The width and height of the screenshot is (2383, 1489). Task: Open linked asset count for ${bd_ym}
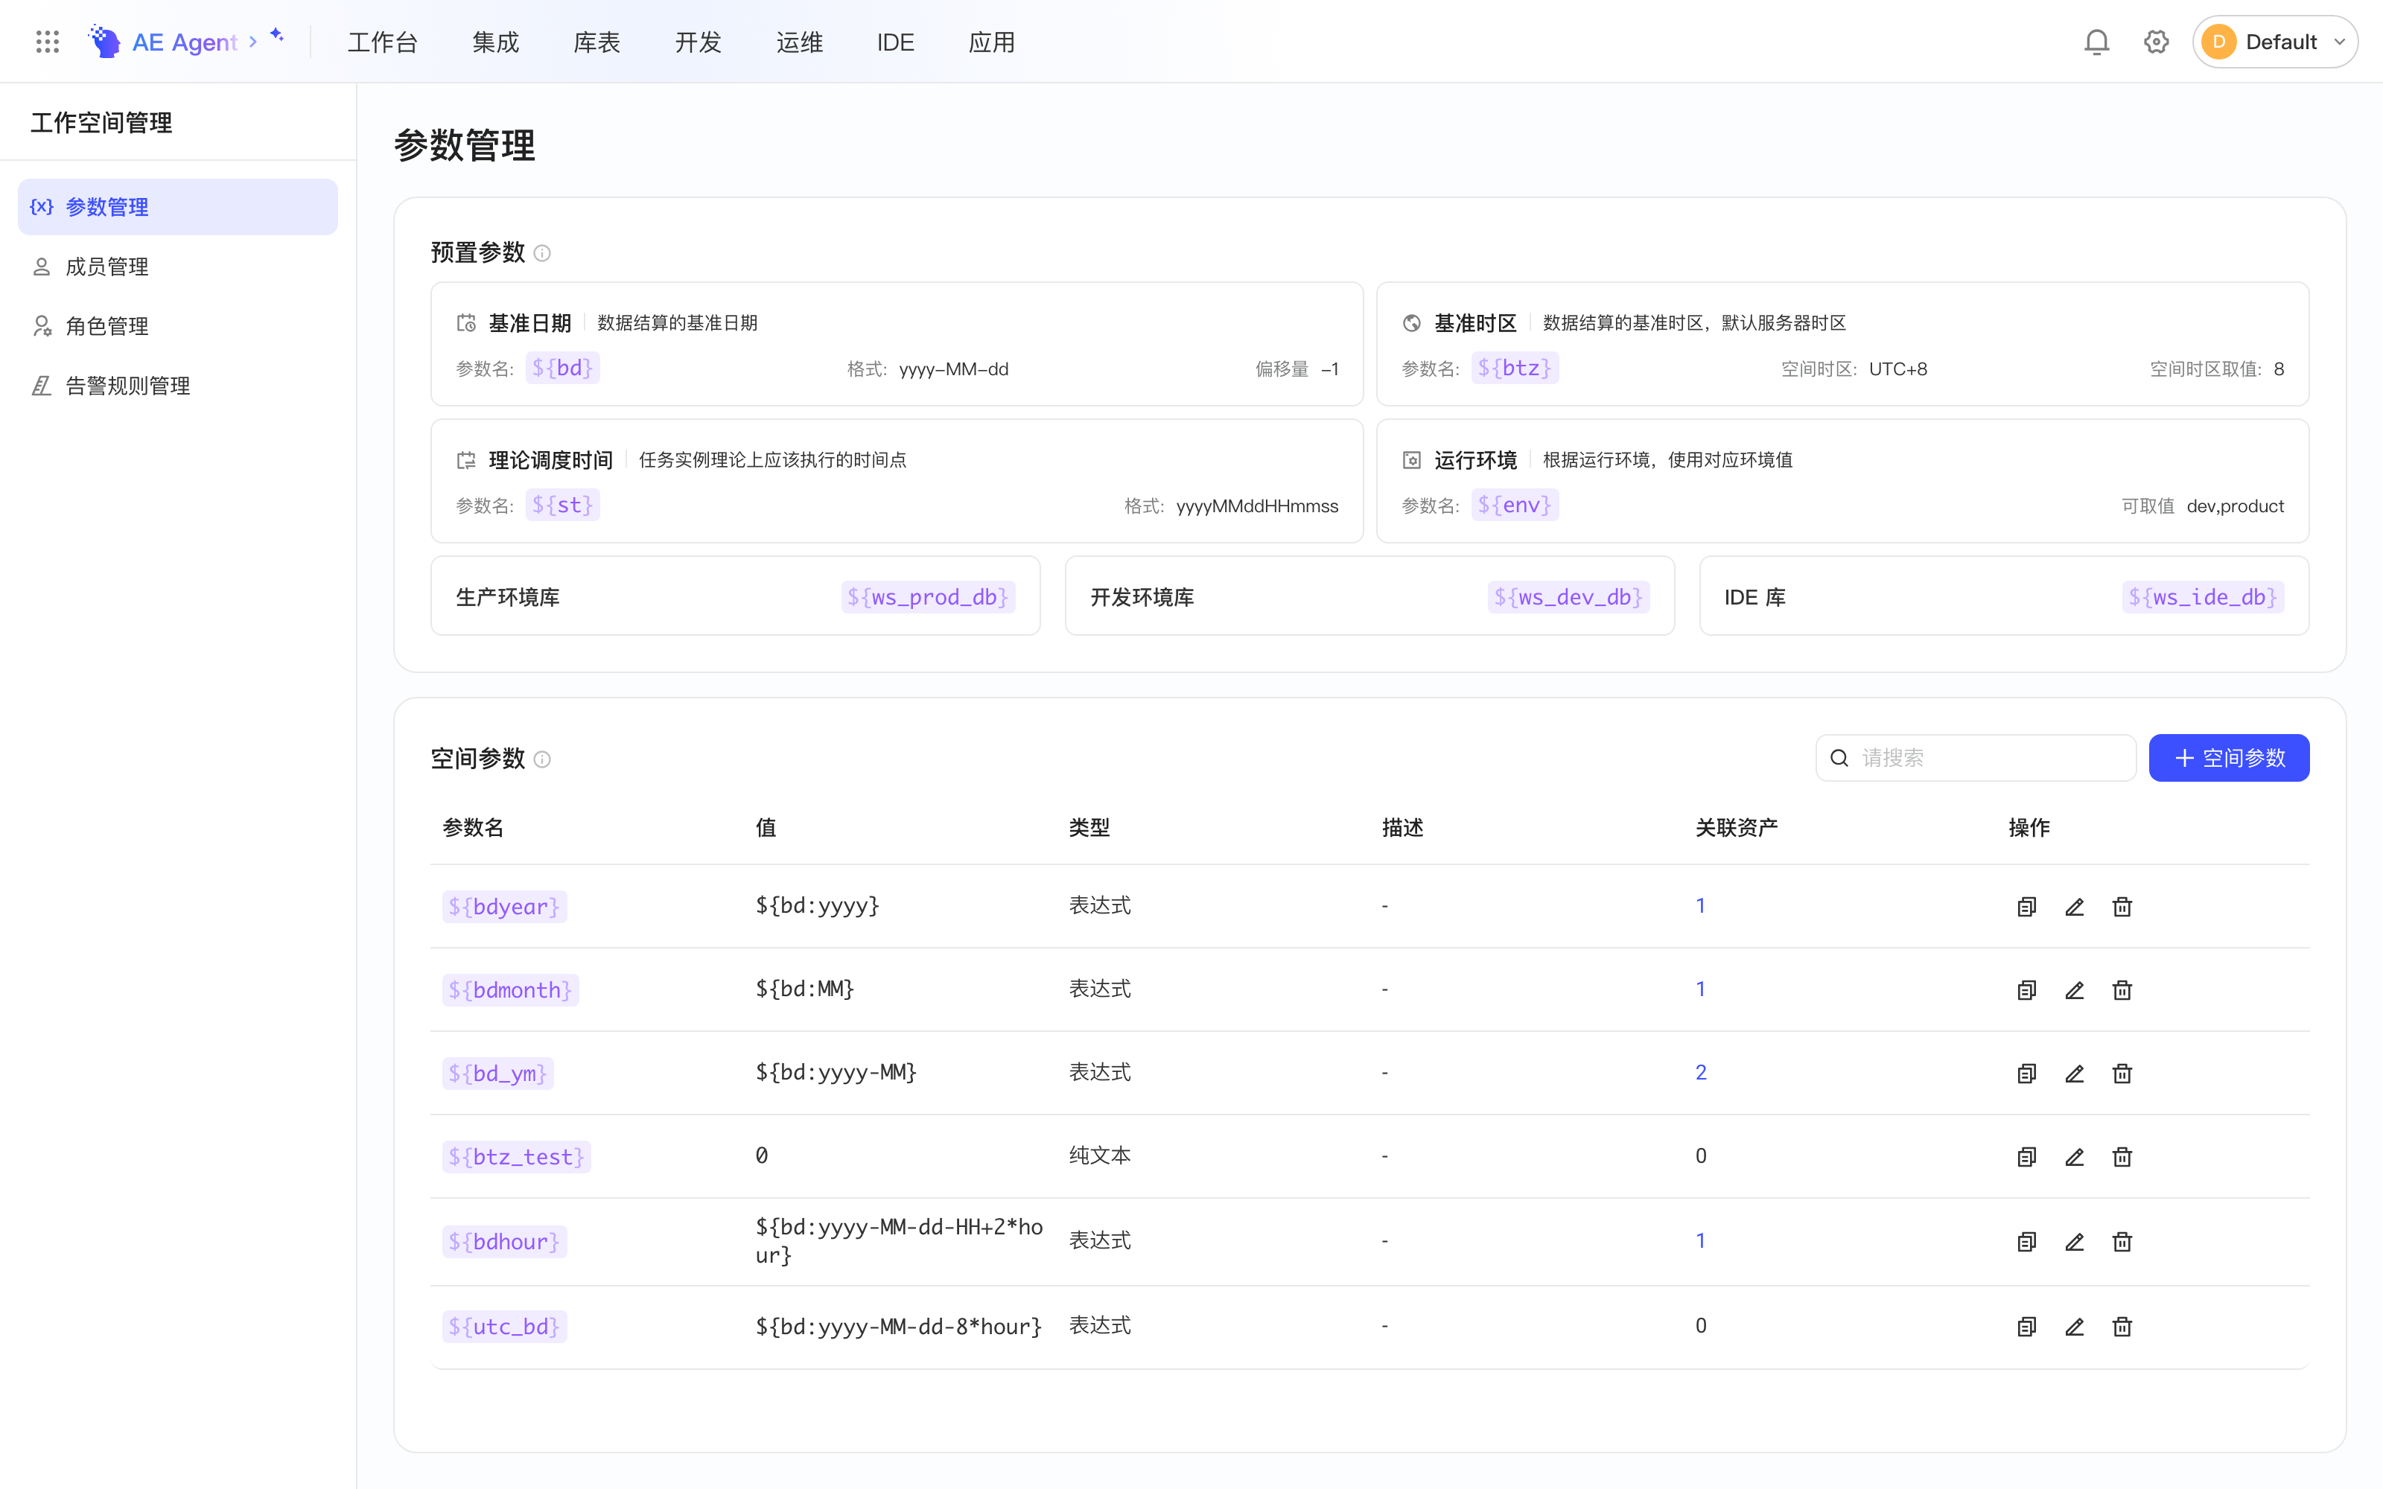pos(1701,1072)
